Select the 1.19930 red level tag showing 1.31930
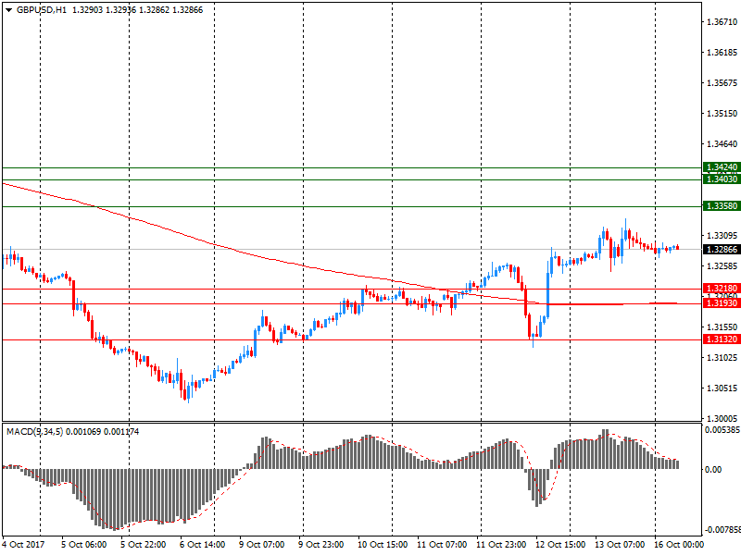Screen dimensions: 741x555 [x=722, y=303]
